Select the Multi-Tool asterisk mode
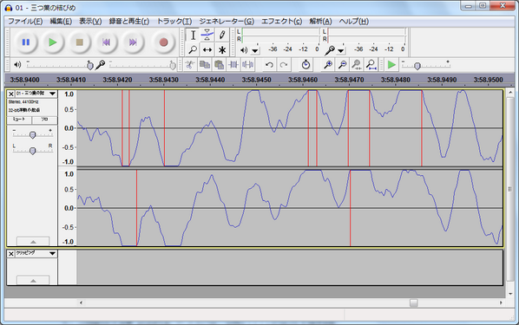This screenshot has height=325, width=519. pyautogui.click(x=222, y=49)
